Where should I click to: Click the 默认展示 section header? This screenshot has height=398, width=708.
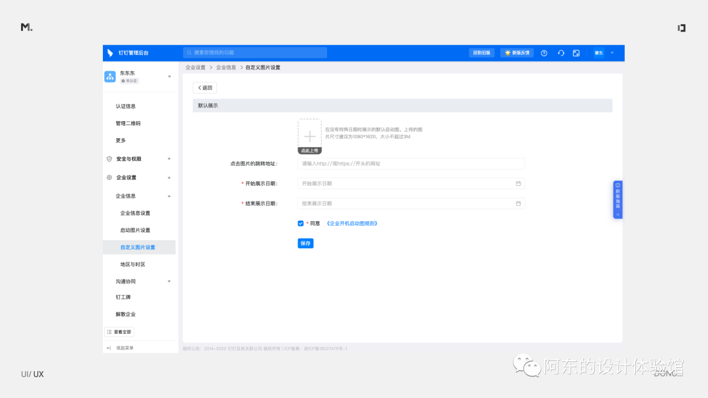tap(403, 105)
